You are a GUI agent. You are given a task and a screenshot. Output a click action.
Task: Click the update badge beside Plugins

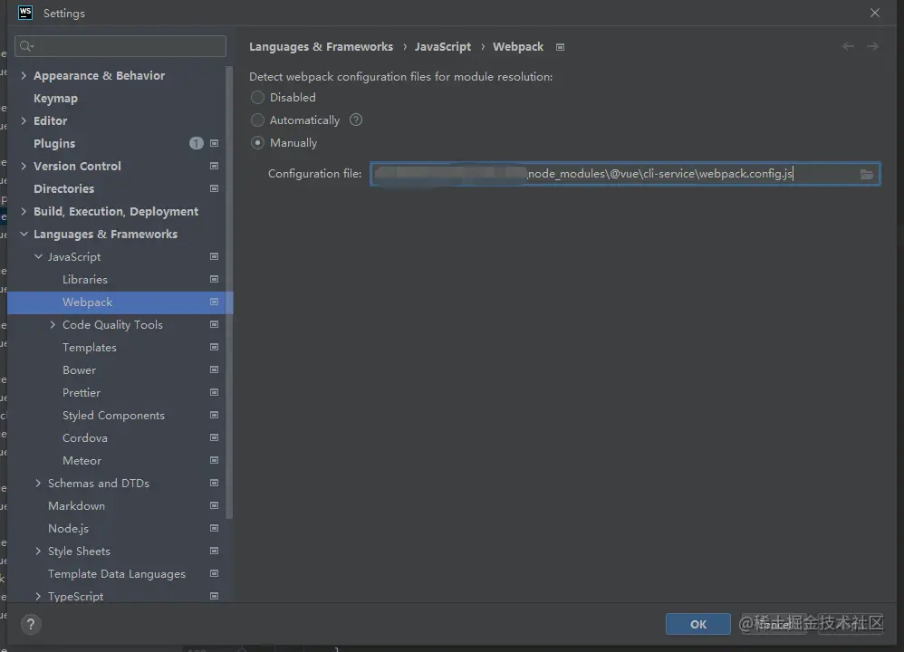pos(196,143)
